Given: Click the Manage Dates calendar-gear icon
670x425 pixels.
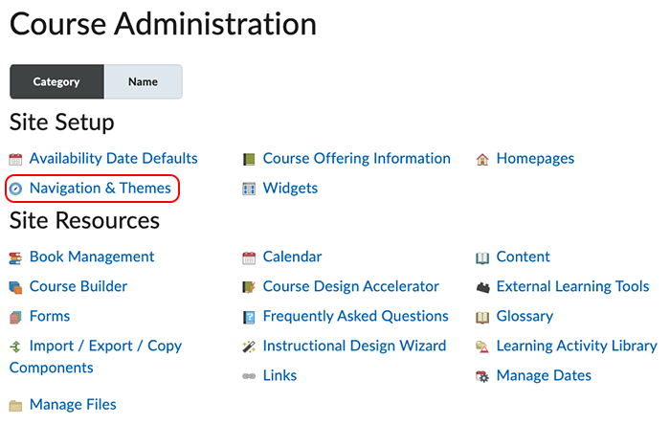Looking at the screenshot, I should [482, 376].
